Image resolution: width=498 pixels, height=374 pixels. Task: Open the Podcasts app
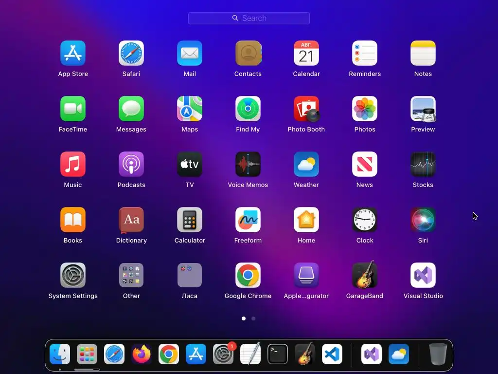tap(131, 164)
